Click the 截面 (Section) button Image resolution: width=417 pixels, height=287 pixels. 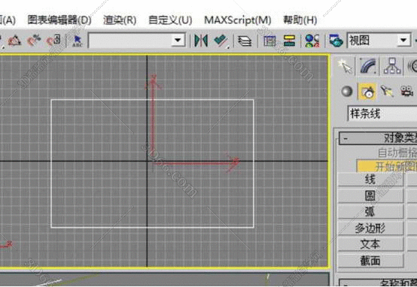[370, 261]
